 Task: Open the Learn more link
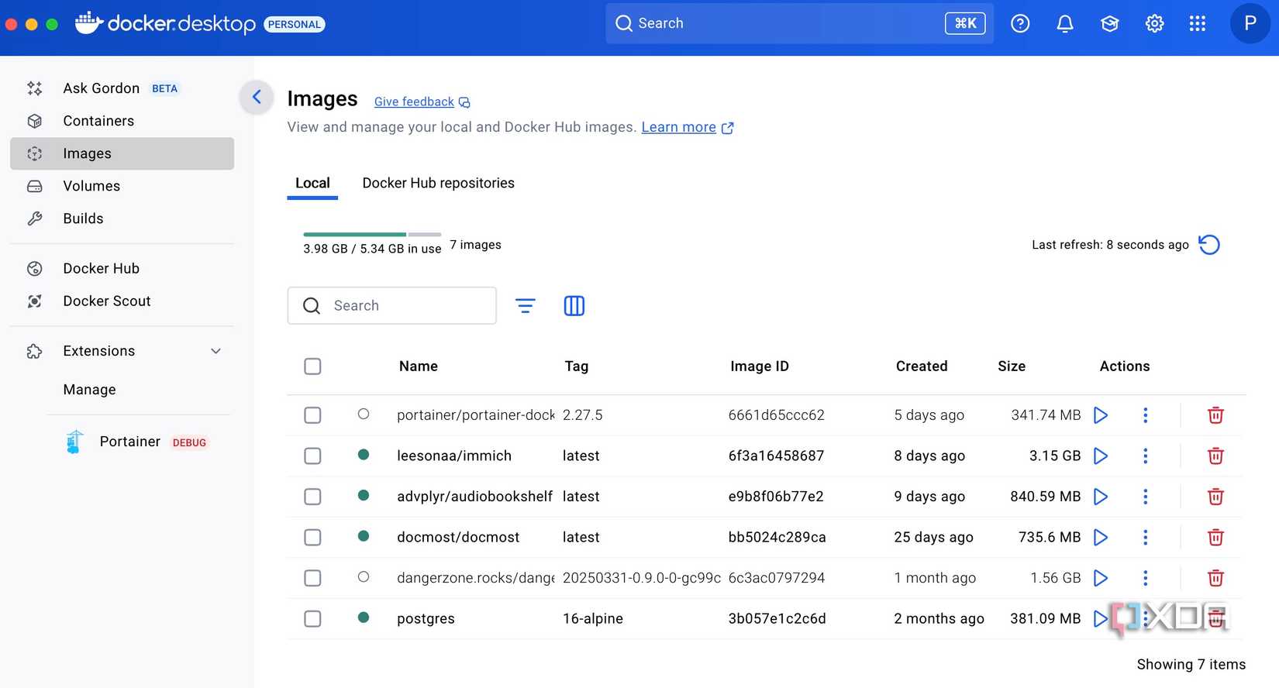[687, 127]
